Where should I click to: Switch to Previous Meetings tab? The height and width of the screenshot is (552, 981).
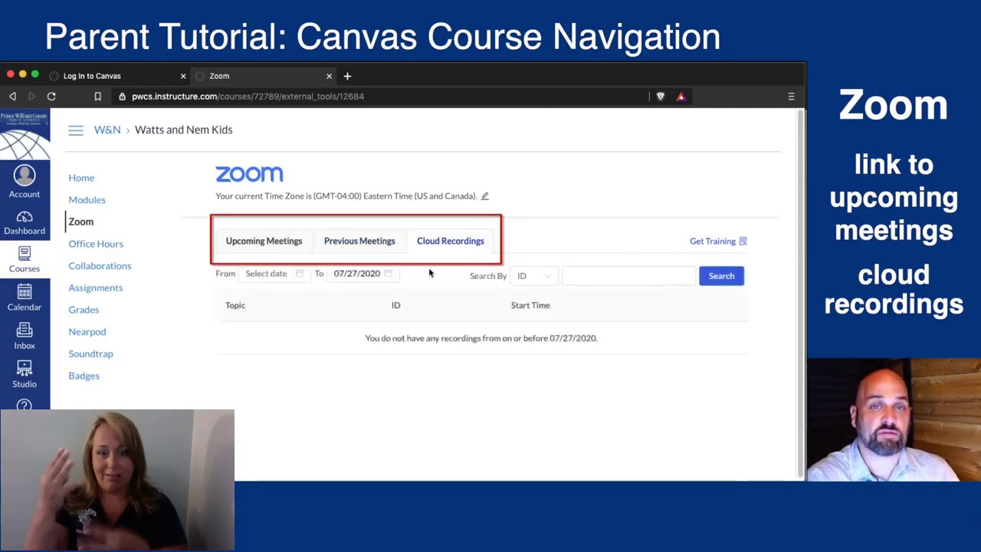coord(359,241)
